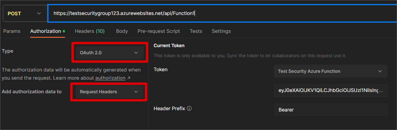Switch to the Tests tab
Image resolution: width=397 pixels, height=130 pixels.
196,31
